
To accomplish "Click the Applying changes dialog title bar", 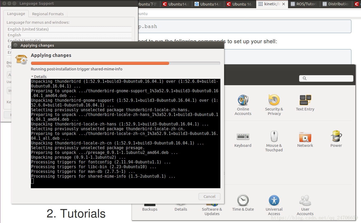I will (117, 45).
